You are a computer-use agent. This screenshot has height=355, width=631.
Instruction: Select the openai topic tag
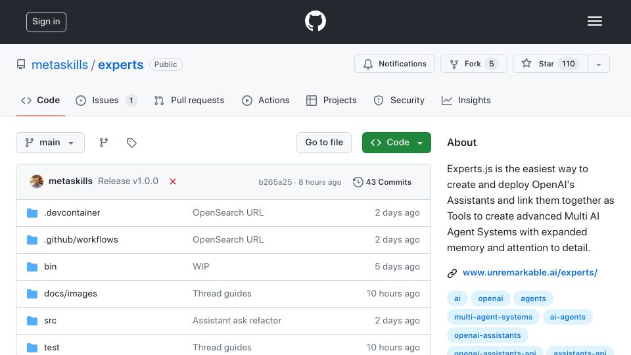coord(490,298)
